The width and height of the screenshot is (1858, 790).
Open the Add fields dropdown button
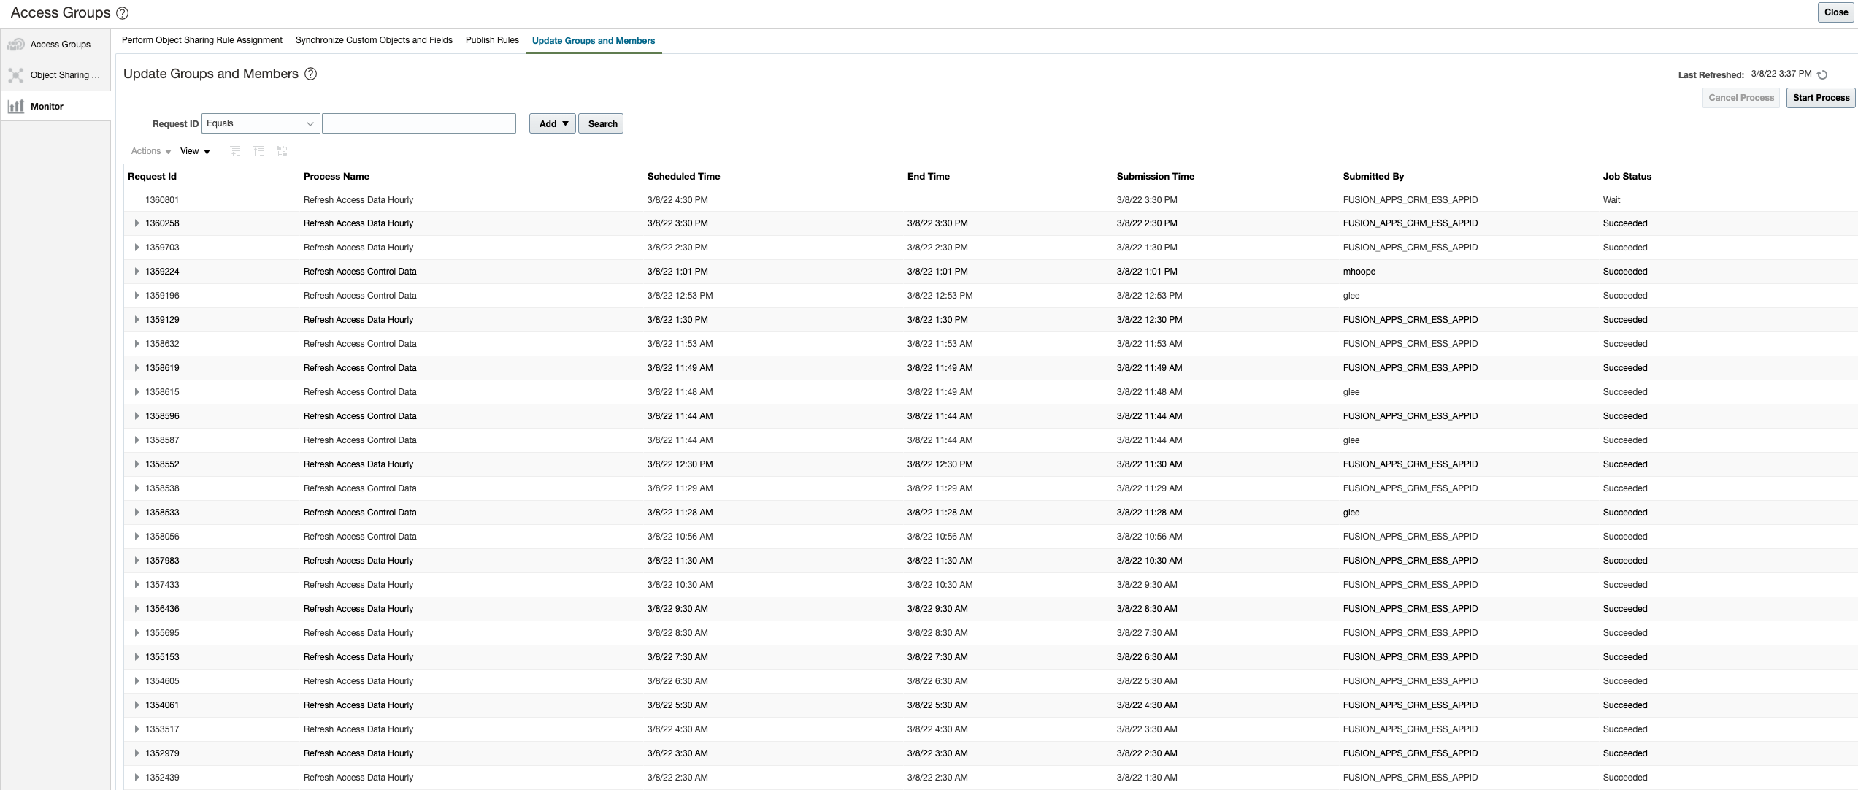[x=553, y=124]
